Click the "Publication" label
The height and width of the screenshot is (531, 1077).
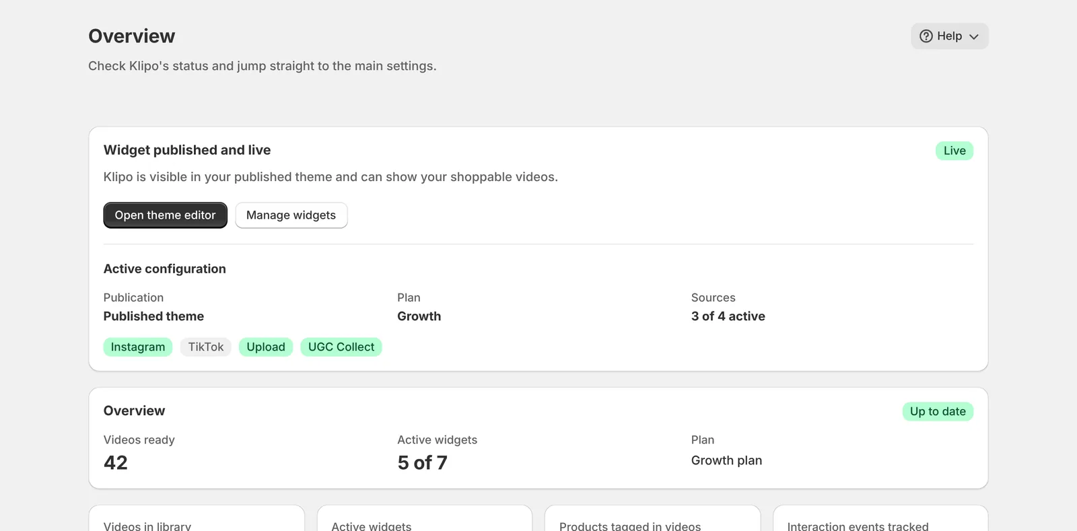tap(133, 297)
